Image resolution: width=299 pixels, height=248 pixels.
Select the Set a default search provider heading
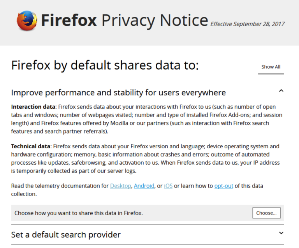[66, 235]
